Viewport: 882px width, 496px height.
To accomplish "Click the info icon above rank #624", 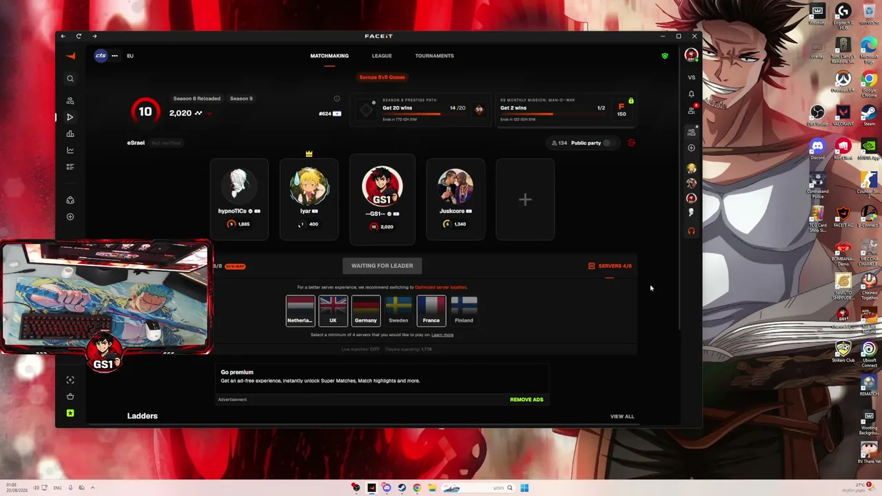I will click(x=337, y=99).
